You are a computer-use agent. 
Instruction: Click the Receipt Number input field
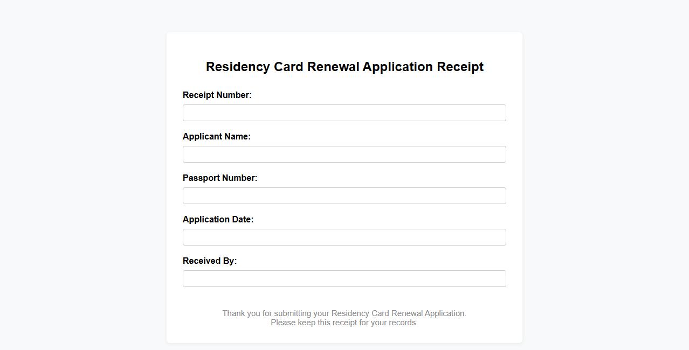tap(344, 113)
